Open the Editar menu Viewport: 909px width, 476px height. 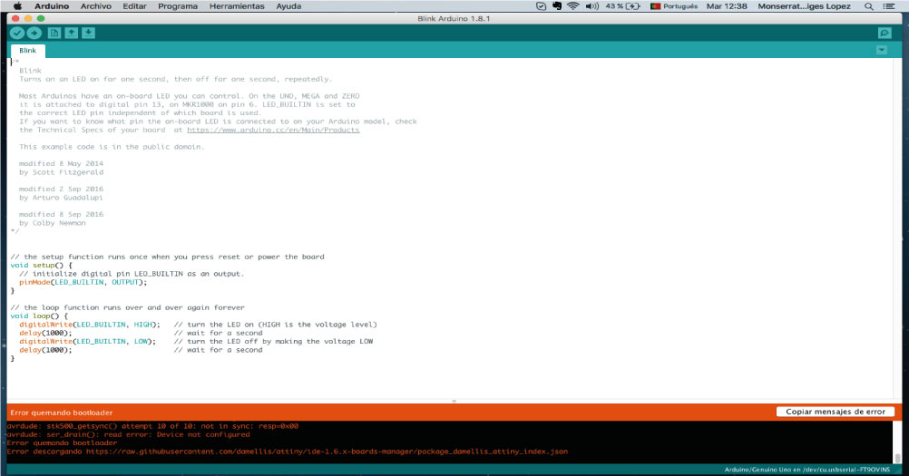click(x=134, y=5)
